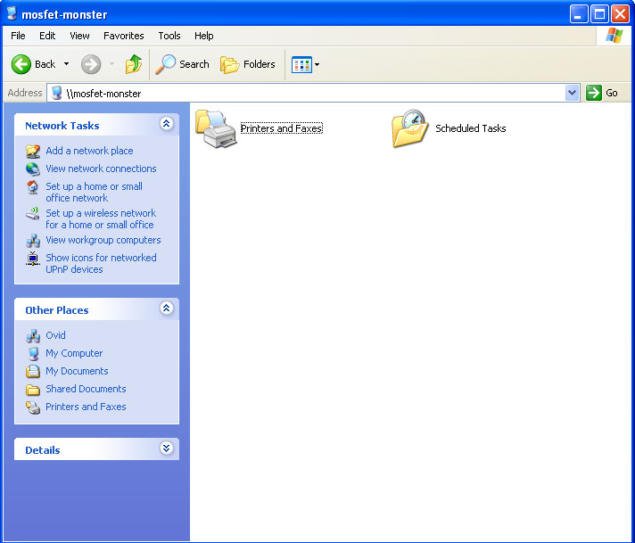The height and width of the screenshot is (543, 635).
Task: Click Set up a wireless network link
Action: tap(101, 218)
